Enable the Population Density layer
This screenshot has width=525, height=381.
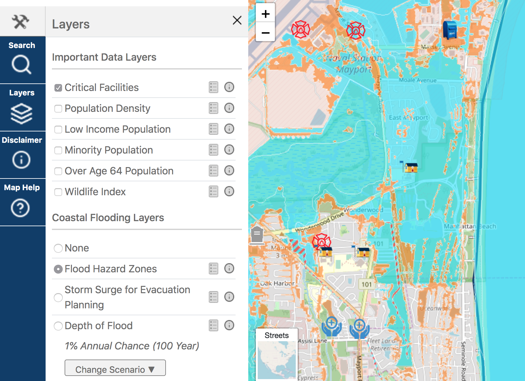pyautogui.click(x=58, y=108)
